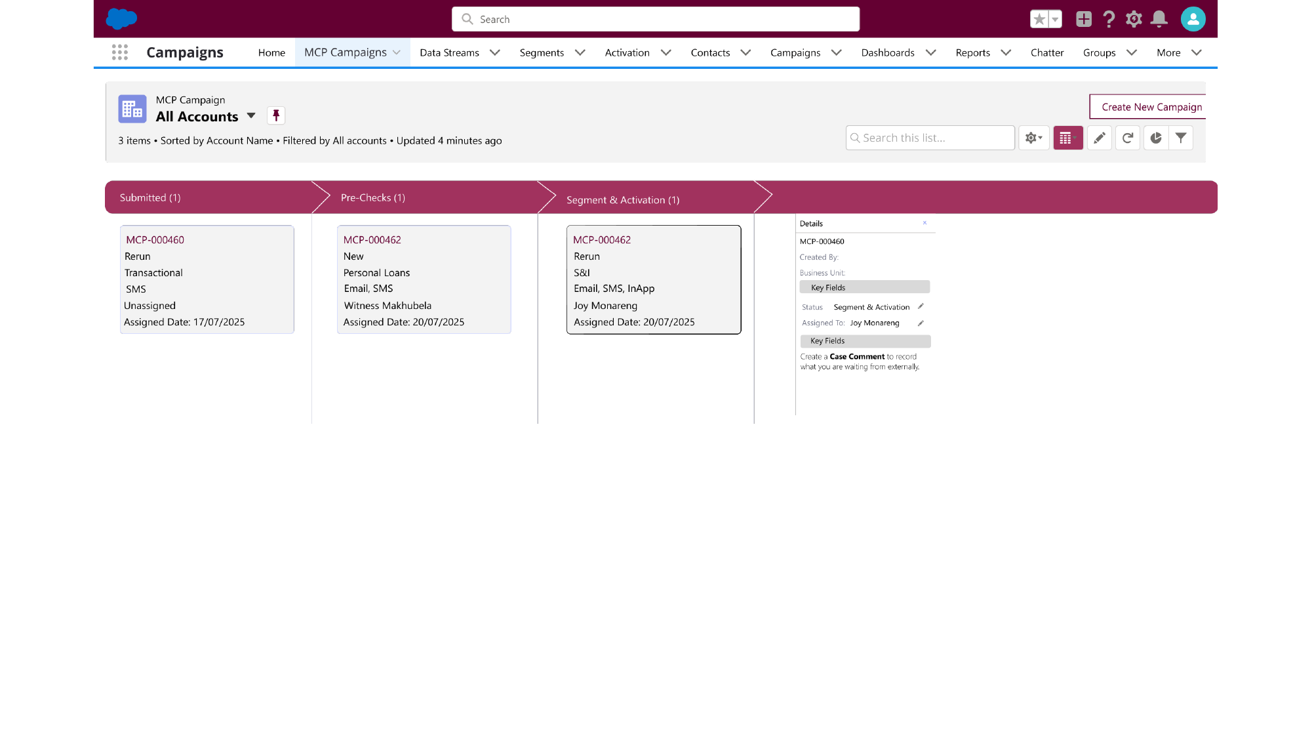Open MCP-000460 card link in Submitted
1312x738 pixels.
(x=155, y=240)
